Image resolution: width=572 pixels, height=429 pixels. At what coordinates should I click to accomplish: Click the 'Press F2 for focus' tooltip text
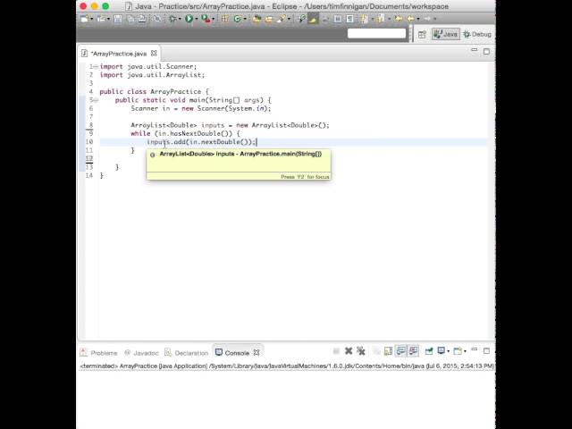tap(305, 177)
